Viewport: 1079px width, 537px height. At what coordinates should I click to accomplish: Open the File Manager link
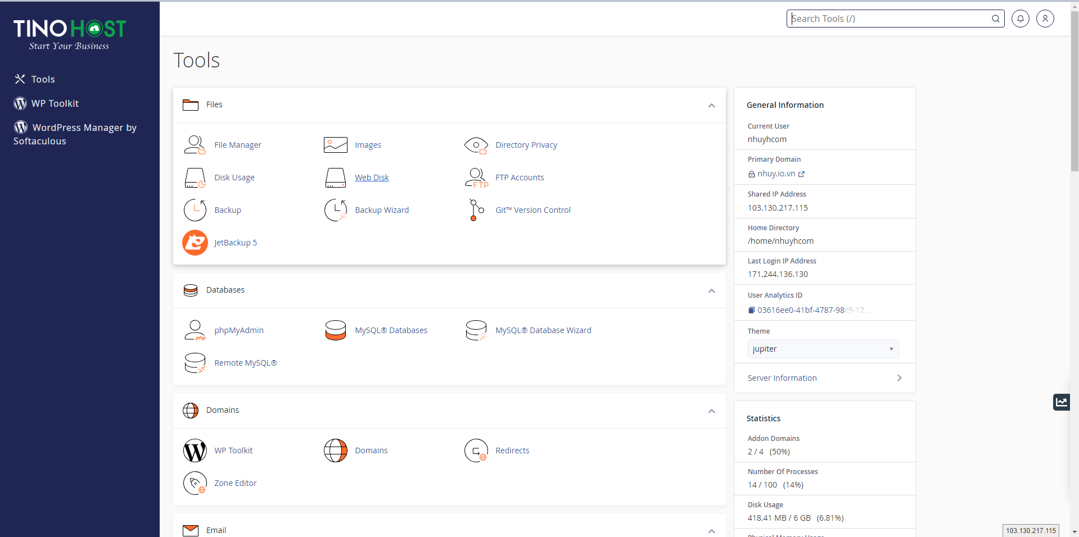click(238, 145)
